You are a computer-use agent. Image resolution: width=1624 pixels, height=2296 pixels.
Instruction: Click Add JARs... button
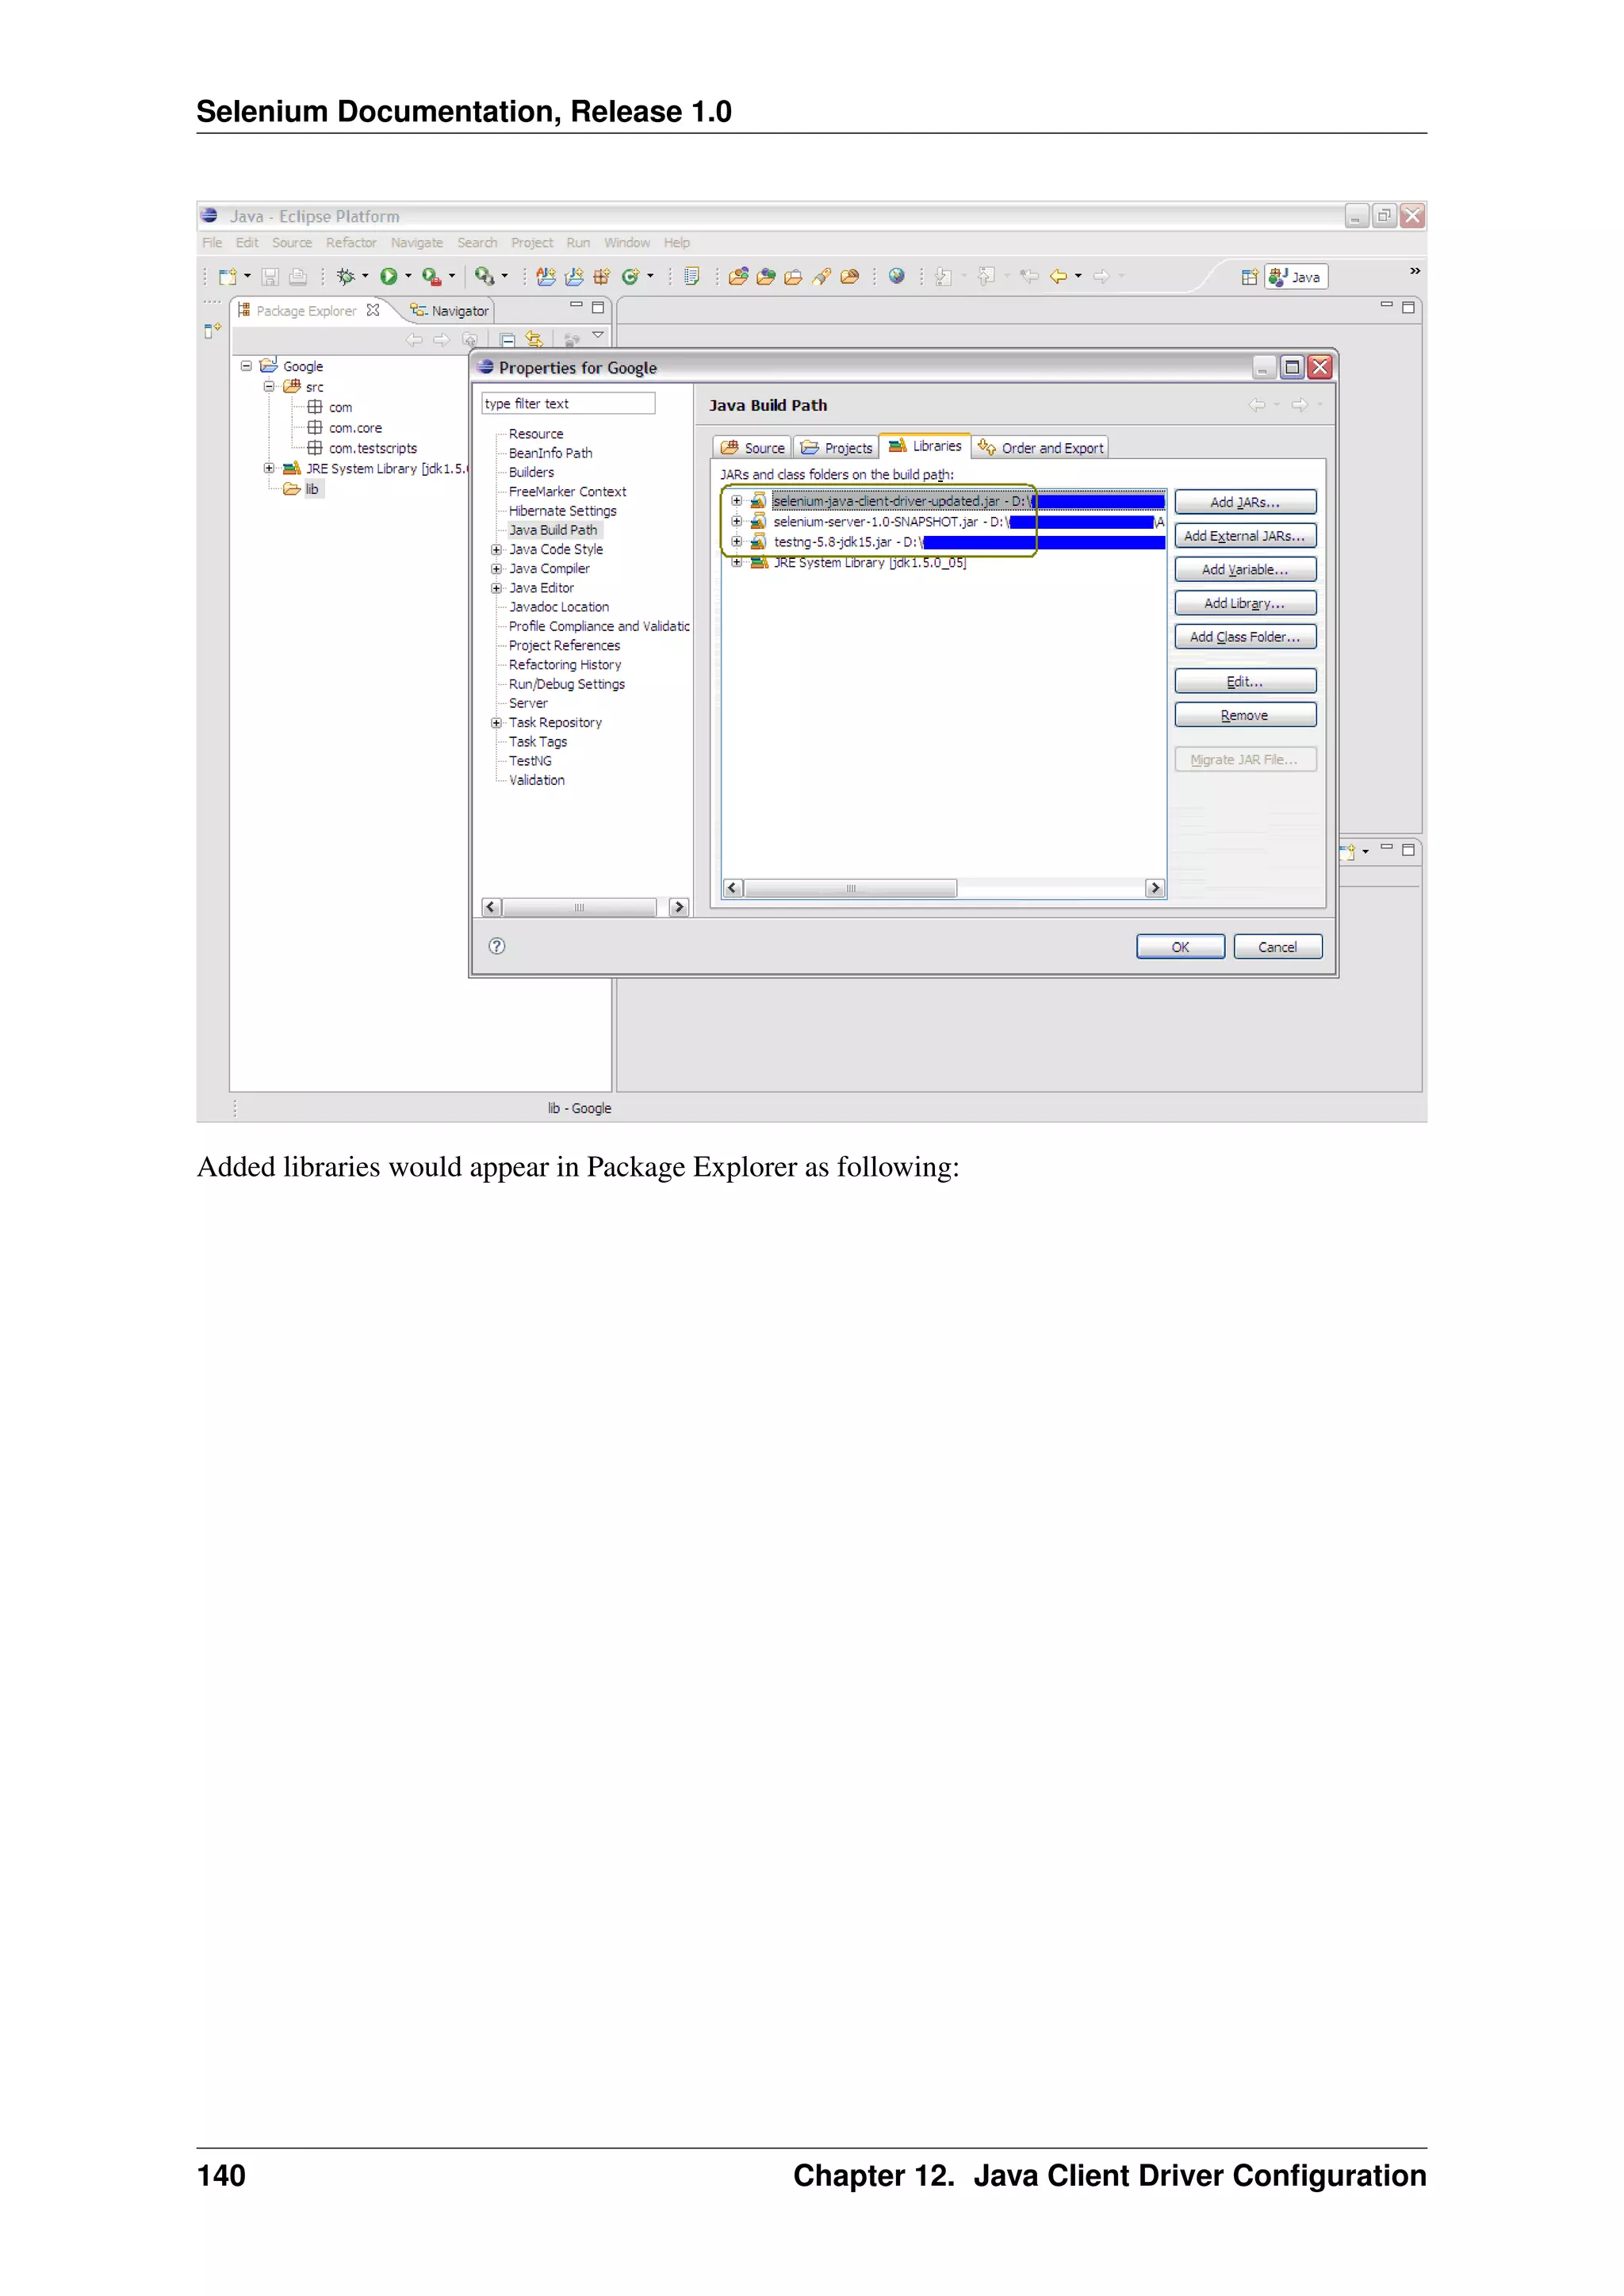[x=1245, y=502]
